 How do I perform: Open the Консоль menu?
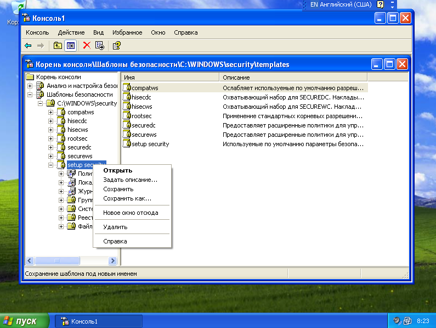click(x=37, y=32)
